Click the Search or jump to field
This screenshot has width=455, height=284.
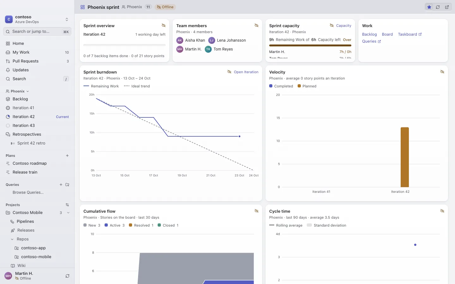click(x=37, y=32)
